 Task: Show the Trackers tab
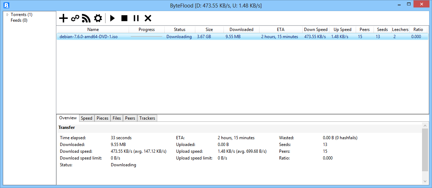(147, 118)
